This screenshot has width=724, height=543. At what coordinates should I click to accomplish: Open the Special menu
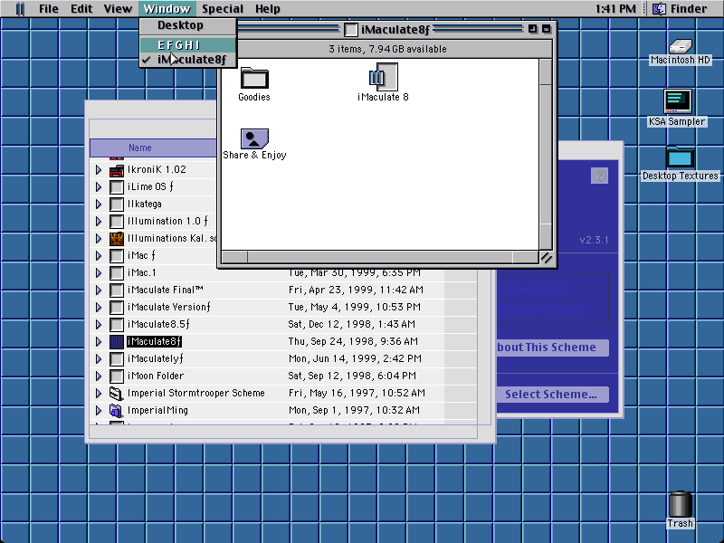(x=223, y=9)
